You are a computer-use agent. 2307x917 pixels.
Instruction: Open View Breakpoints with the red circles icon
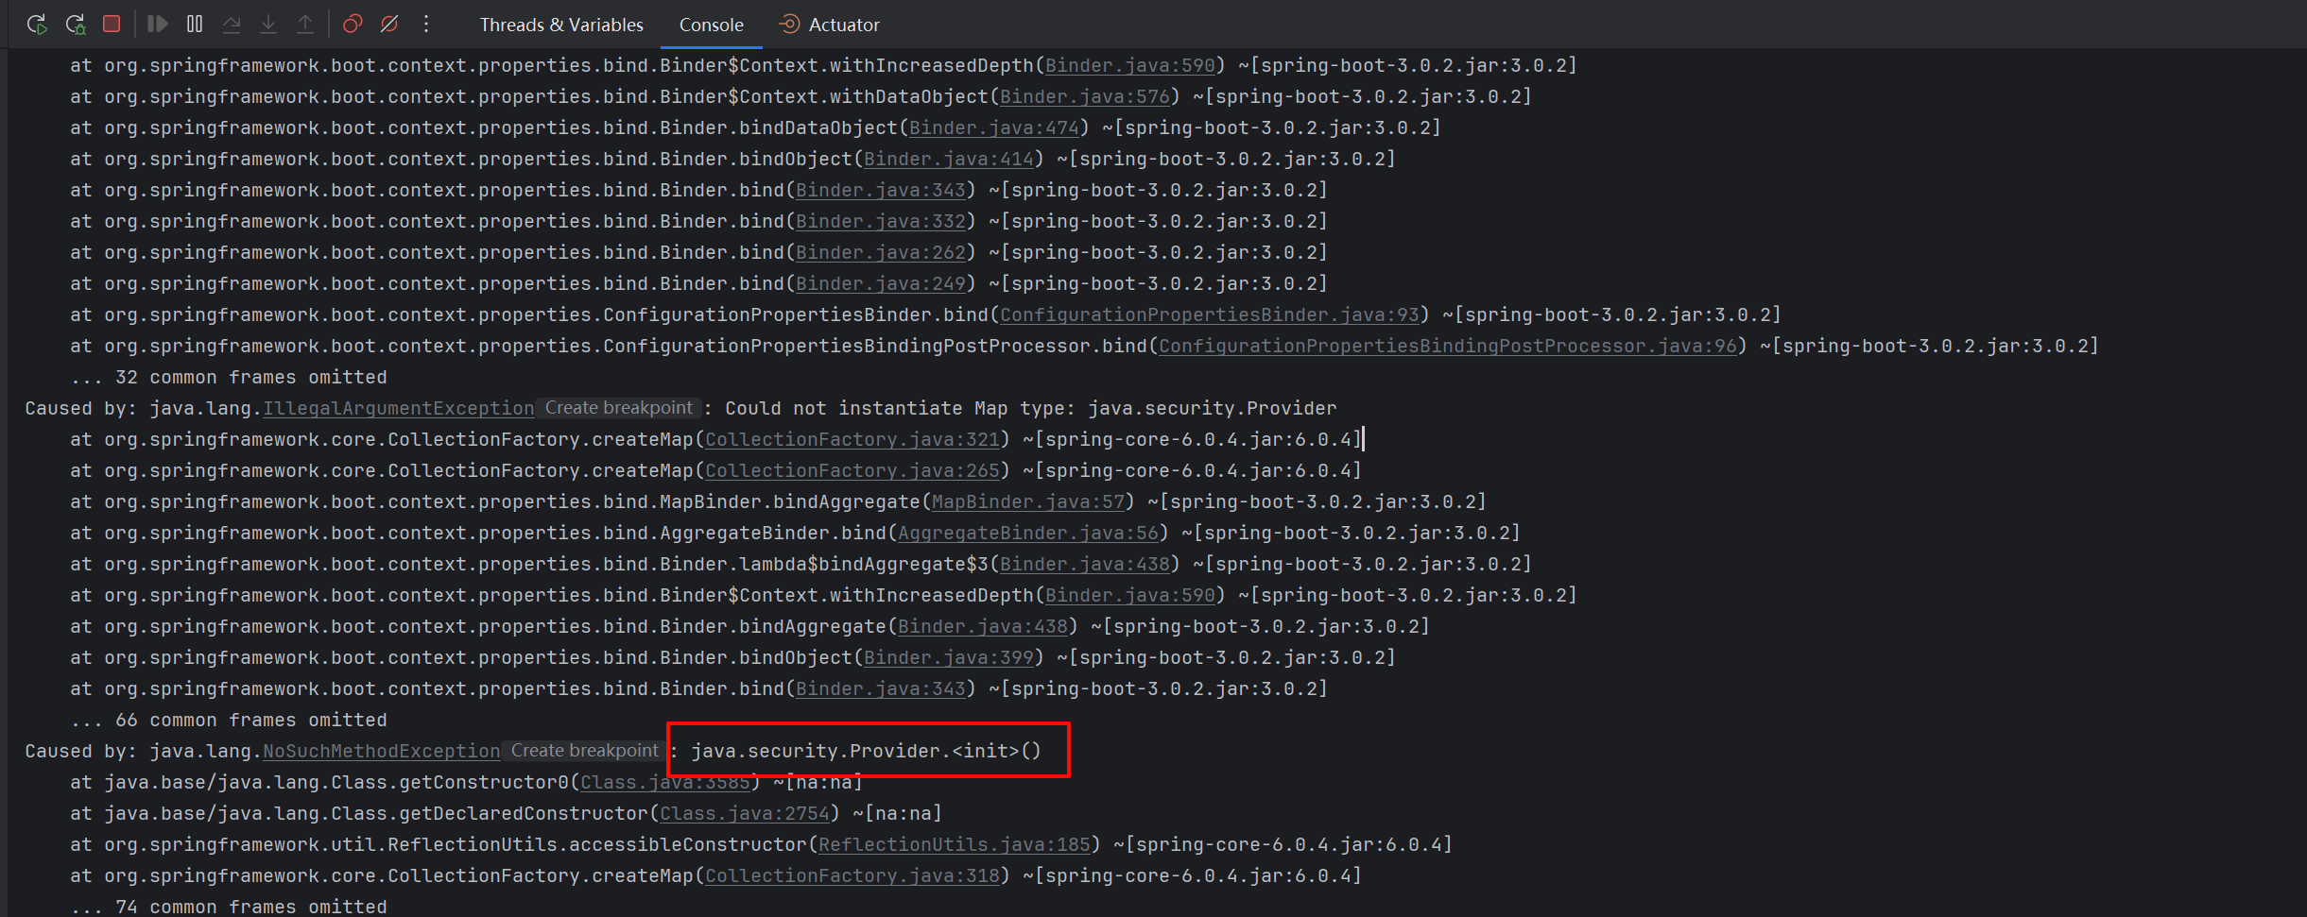pos(353,24)
